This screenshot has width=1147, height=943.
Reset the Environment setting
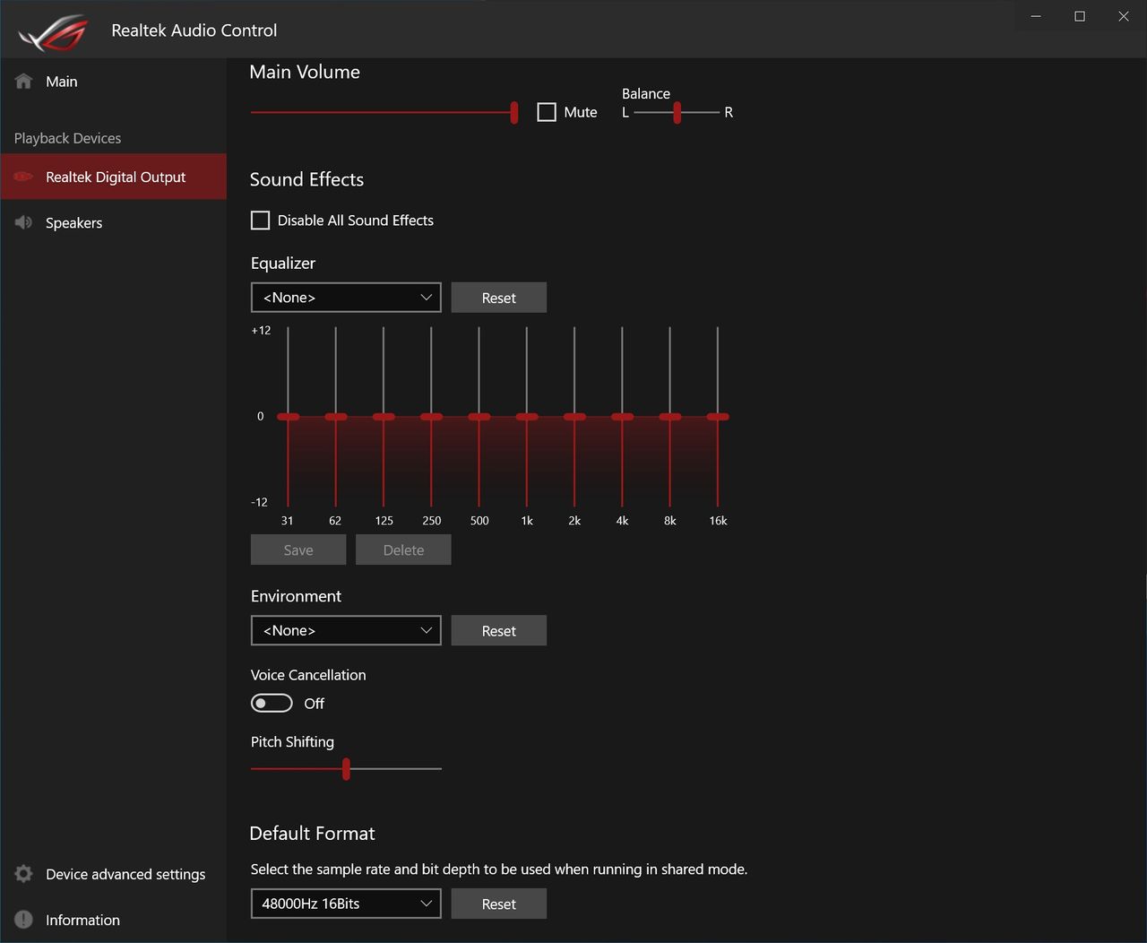point(499,630)
